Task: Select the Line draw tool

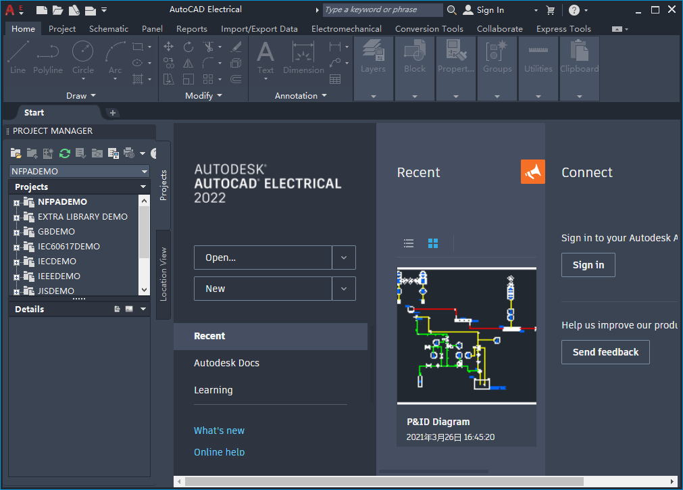Action: pos(18,57)
